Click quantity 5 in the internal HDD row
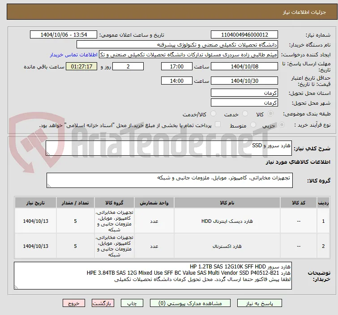Viewport: 338px width, 315px height. [x=75, y=221]
